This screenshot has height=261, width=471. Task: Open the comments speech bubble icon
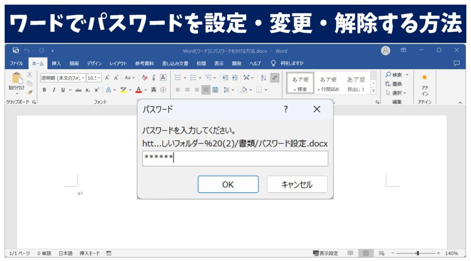pyautogui.click(x=457, y=63)
